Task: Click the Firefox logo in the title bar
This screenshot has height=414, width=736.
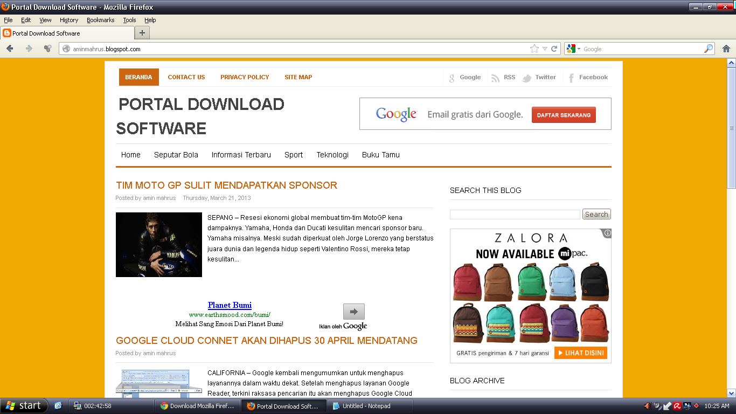Action: click(5, 7)
